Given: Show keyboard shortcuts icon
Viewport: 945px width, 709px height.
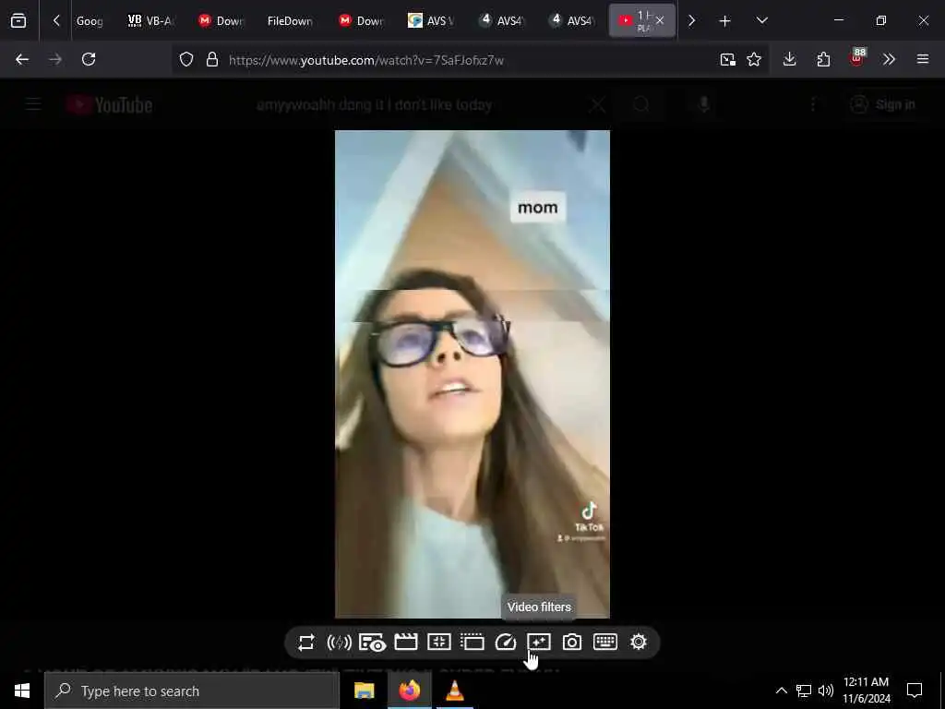Looking at the screenshot, I should [x=605, y=642].
